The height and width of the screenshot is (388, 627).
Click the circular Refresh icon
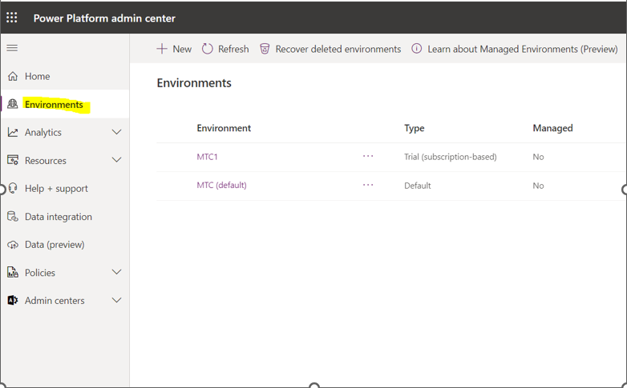pyautogui.click(x=207, y=49)
